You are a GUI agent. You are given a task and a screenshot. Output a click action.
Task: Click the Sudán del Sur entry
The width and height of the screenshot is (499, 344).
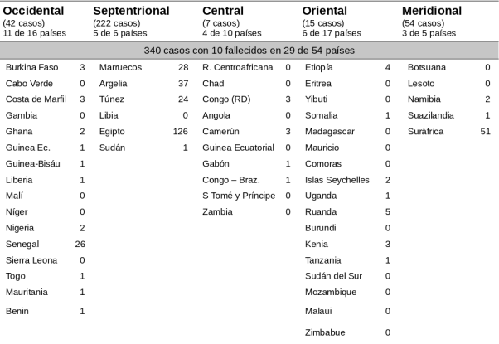(x=333, y=276)
